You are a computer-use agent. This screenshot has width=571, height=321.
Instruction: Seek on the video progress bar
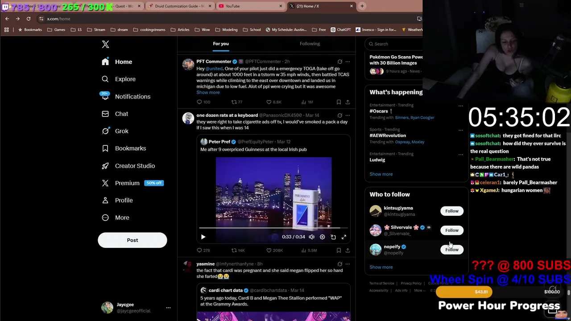pos(273,228)
